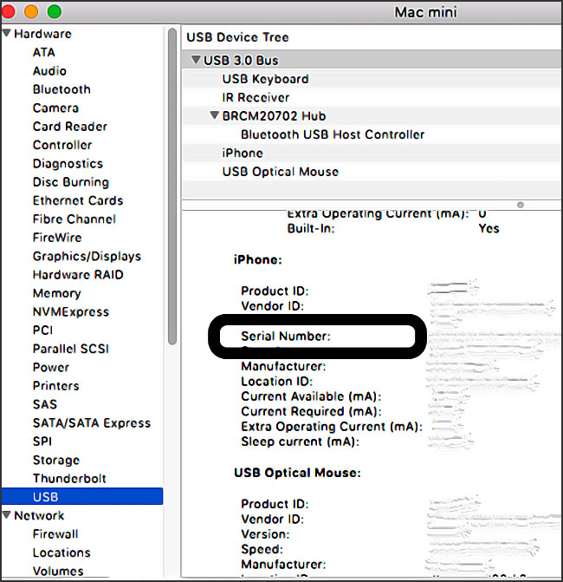Select PCI in the sidebar

(42, 330)
